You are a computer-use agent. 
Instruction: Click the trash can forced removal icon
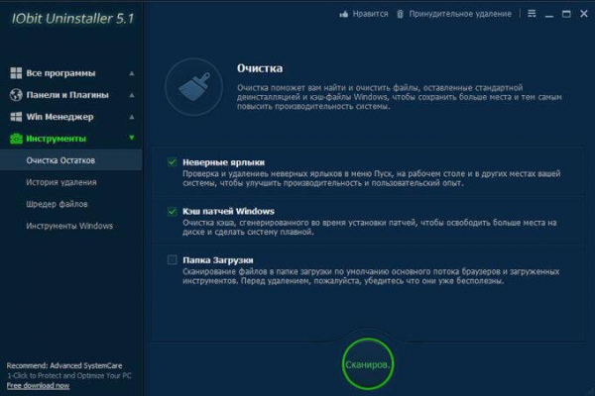400,14
